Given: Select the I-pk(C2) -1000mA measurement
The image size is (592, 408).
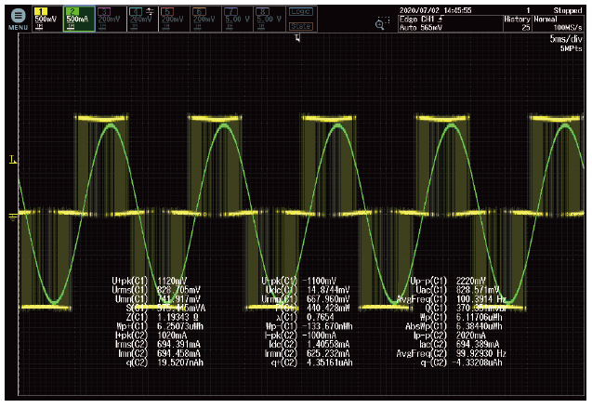Looking at the screenshot, I should tap(300, 336).
